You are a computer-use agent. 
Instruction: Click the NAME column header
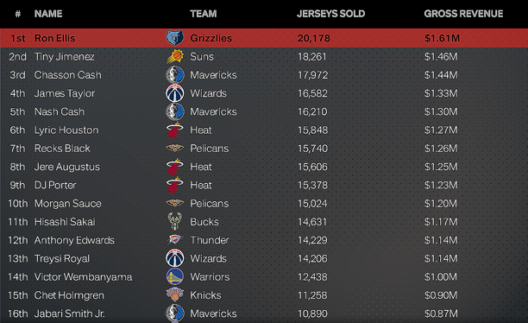click(48, 14)
